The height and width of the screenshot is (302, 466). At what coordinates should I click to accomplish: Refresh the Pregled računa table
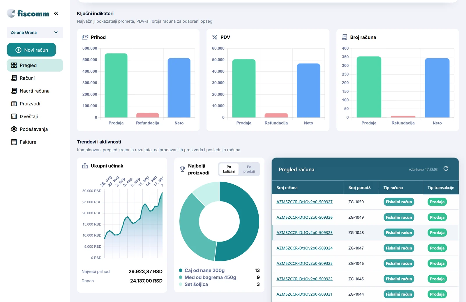tap(446, 169)
